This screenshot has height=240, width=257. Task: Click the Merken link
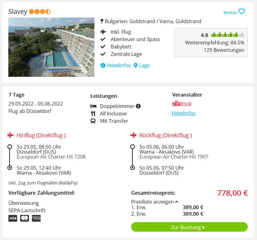point(230,12)
